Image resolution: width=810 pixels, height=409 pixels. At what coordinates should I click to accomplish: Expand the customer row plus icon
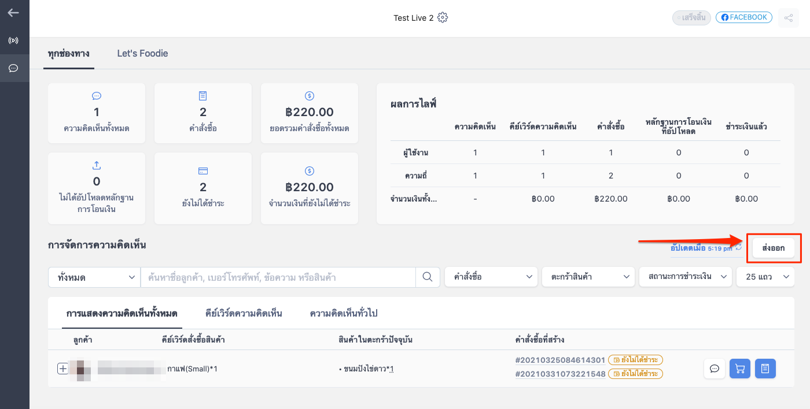tap(62, 368)
